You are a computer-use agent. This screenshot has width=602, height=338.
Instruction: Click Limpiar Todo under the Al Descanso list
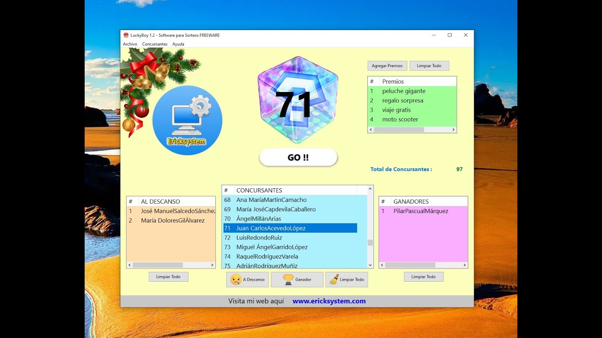(169, 277)
